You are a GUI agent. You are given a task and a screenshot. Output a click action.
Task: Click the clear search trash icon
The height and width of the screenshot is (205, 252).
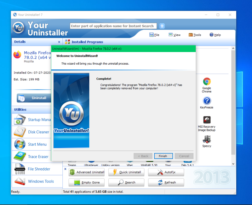point(162,26)
